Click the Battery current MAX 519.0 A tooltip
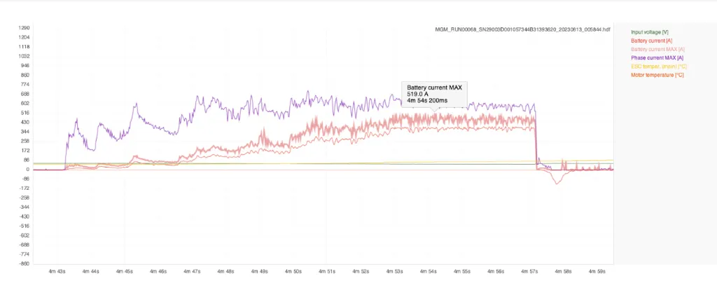Viewport: 717px width, 283px height. pyautogui.click(x=436, y=94)
